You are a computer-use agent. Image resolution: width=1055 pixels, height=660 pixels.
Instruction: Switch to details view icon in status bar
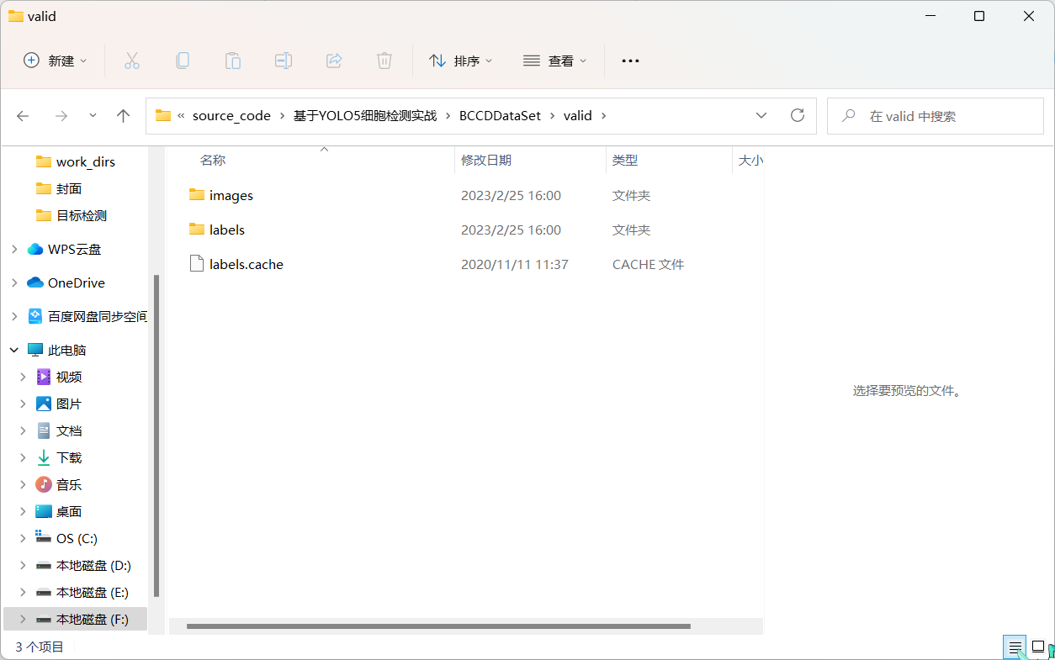coord(1015,647)
